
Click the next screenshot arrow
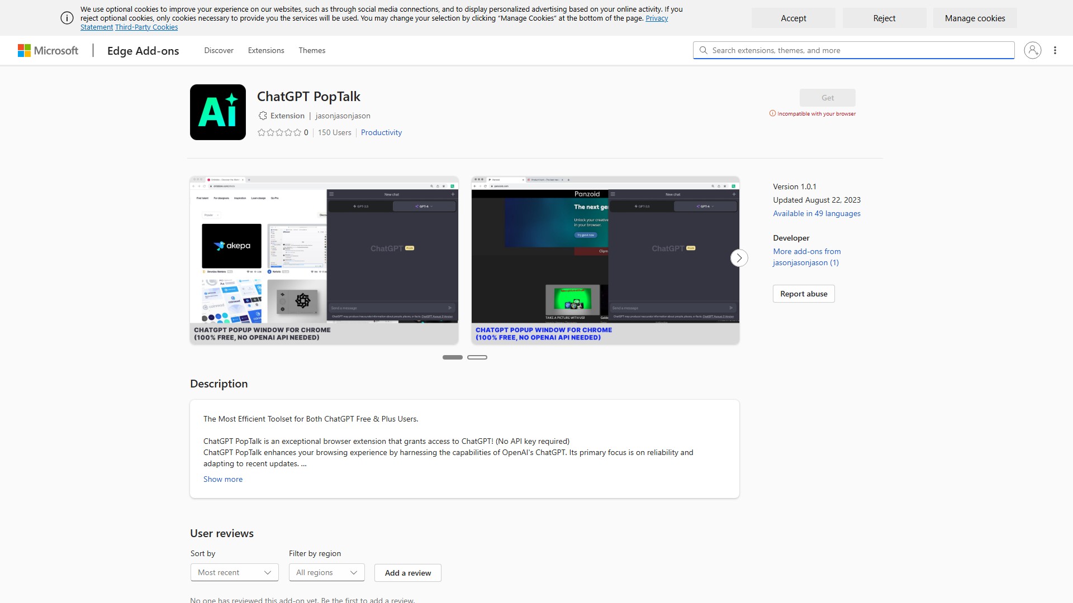[x=739, y=258]
